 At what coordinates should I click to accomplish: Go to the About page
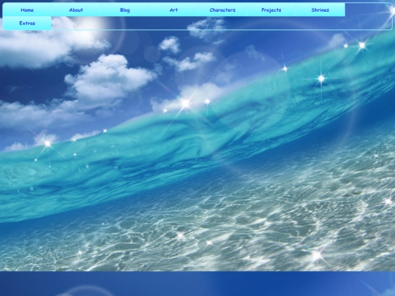tap(76, 10)
